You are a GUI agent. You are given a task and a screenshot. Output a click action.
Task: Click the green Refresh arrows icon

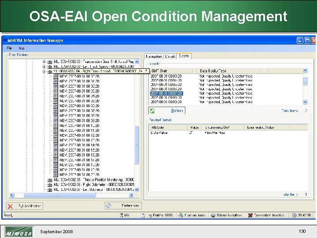point(152,111)
